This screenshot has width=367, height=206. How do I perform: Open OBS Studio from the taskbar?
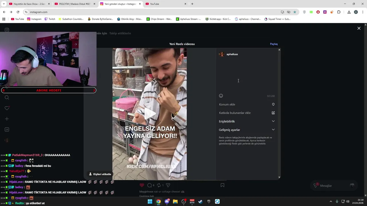coord(184,201)
